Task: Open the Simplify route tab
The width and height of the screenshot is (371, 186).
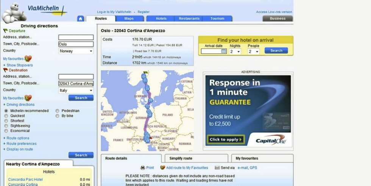Action: coord(196,158)
